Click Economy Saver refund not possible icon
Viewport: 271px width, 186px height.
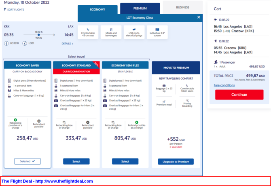(x=39, y=121)
